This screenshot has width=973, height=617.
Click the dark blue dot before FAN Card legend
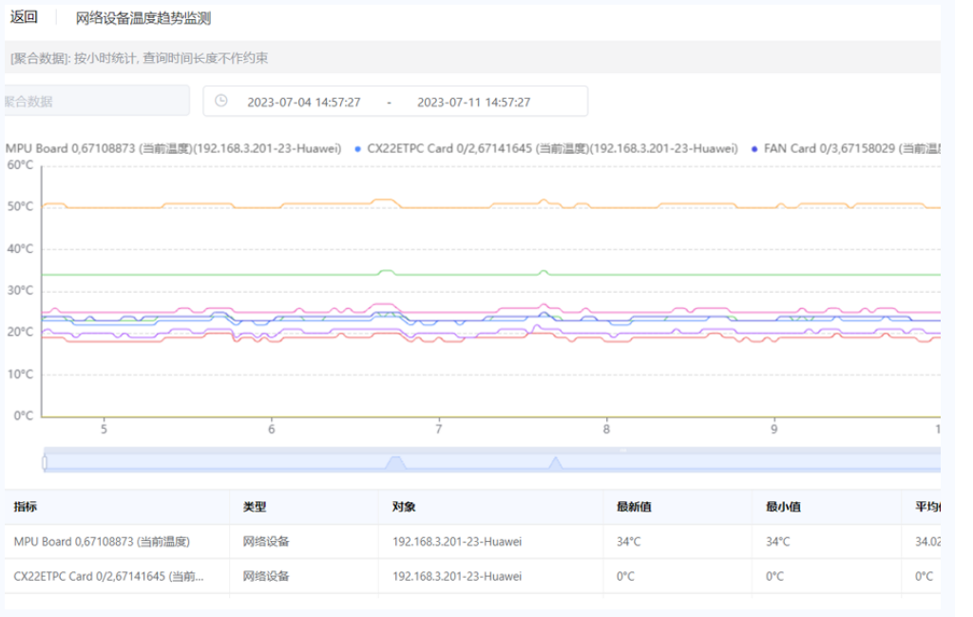coord(754,149)
